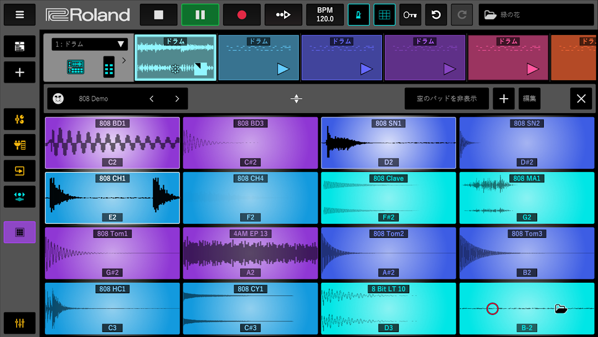
Task: Open the plug-in list sidebar icon
Action: point(19,145)
